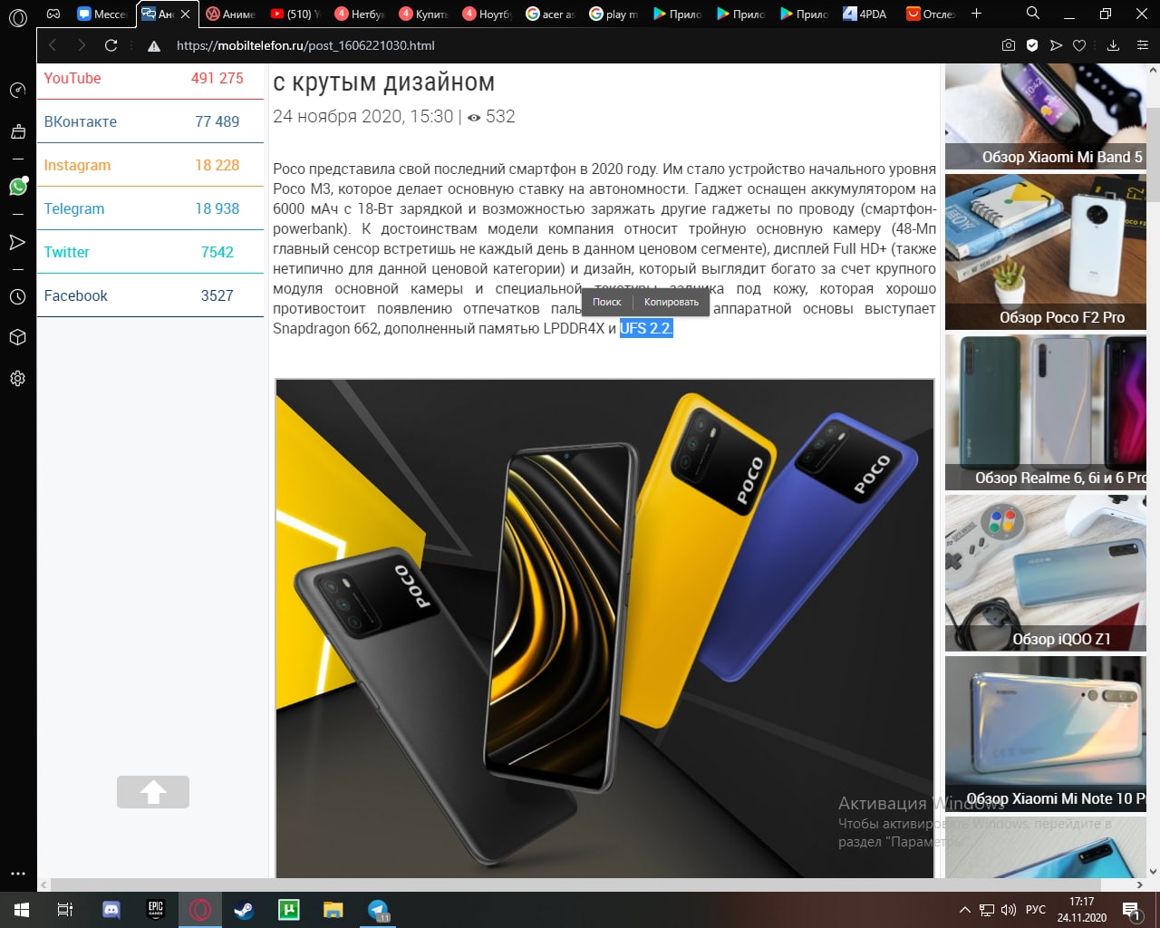The image size is (1160, 928).
Task: Open downloads arrow icon in toolbar
Action: tap(1114, 45)
